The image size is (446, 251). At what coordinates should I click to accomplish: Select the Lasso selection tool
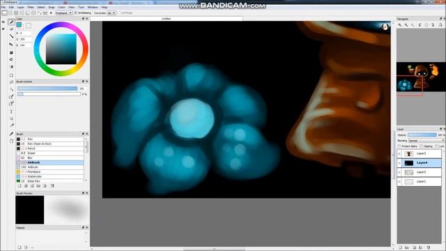(11, 82)
